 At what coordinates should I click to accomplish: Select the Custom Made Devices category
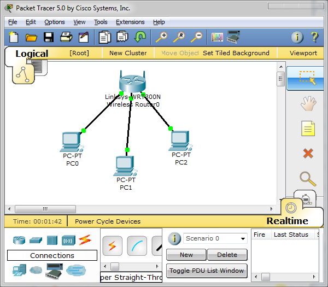click(54, 271)
